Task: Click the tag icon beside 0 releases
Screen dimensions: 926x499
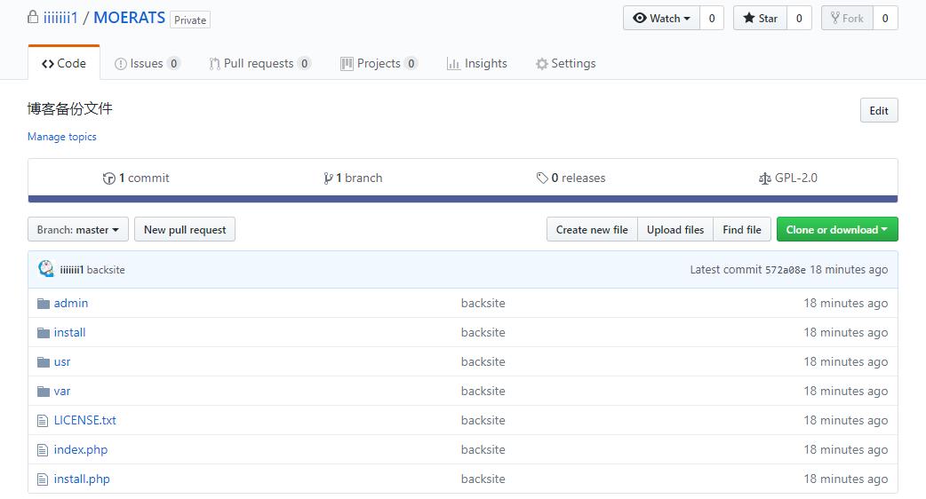Action: tap(541, 178)
